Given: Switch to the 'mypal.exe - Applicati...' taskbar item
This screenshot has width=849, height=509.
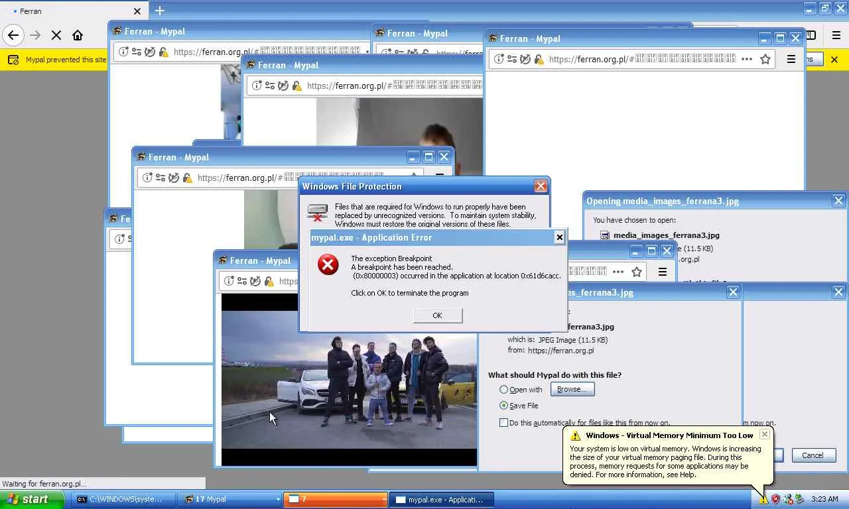Looking at the screenshot, I should click(x=443, y=500).
